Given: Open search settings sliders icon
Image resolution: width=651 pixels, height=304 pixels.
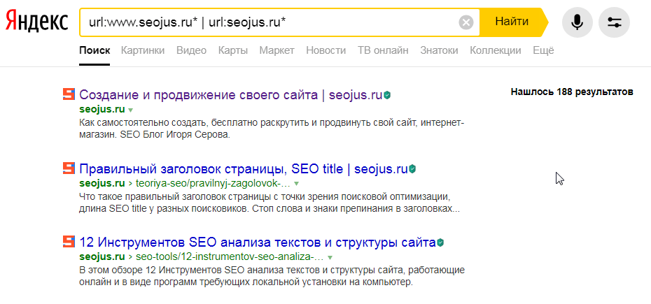Looking at the screenshot, I should [614, 22].
